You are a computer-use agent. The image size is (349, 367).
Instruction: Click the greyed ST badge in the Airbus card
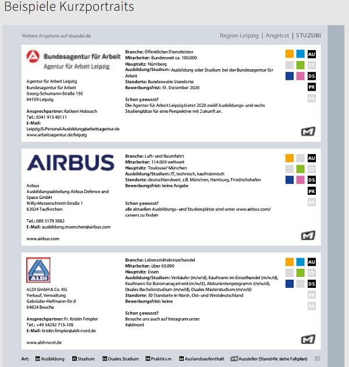pos(312,169)
